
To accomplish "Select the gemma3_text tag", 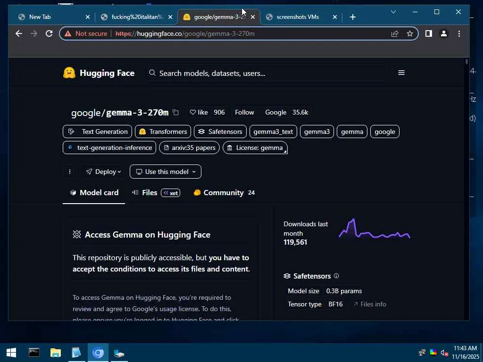I will [273, 132].
